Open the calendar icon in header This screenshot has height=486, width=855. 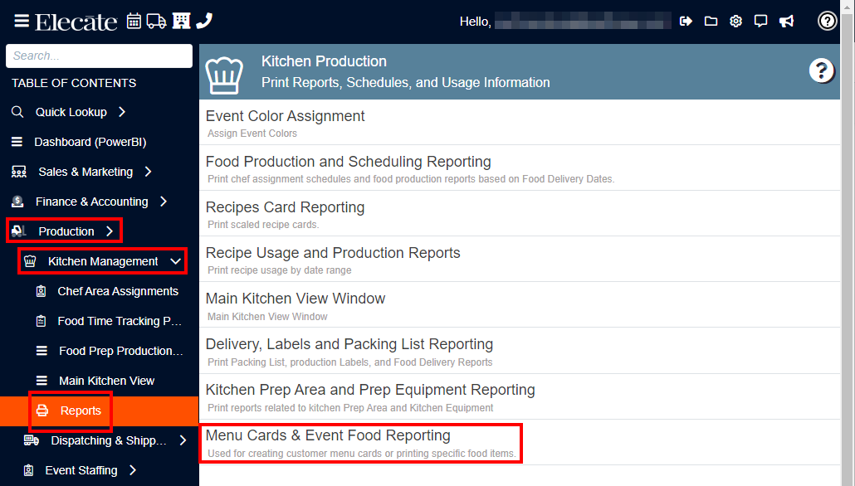coord(134,22)
